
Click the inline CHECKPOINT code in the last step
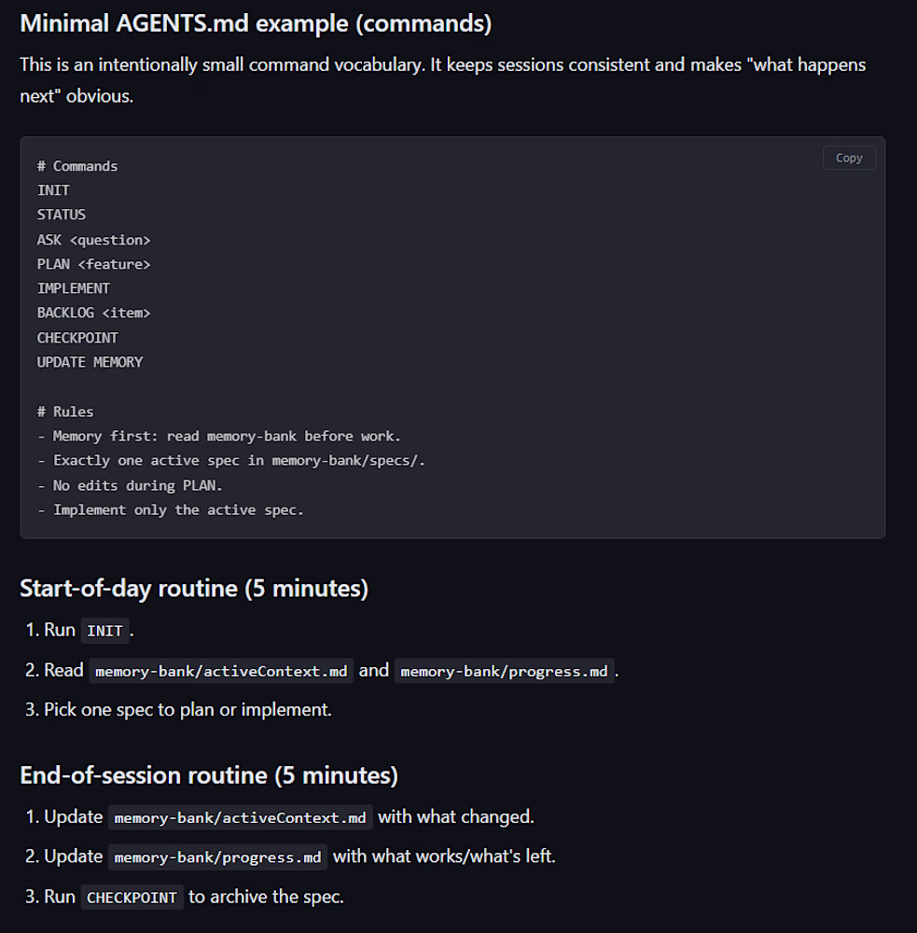(132, 898)
